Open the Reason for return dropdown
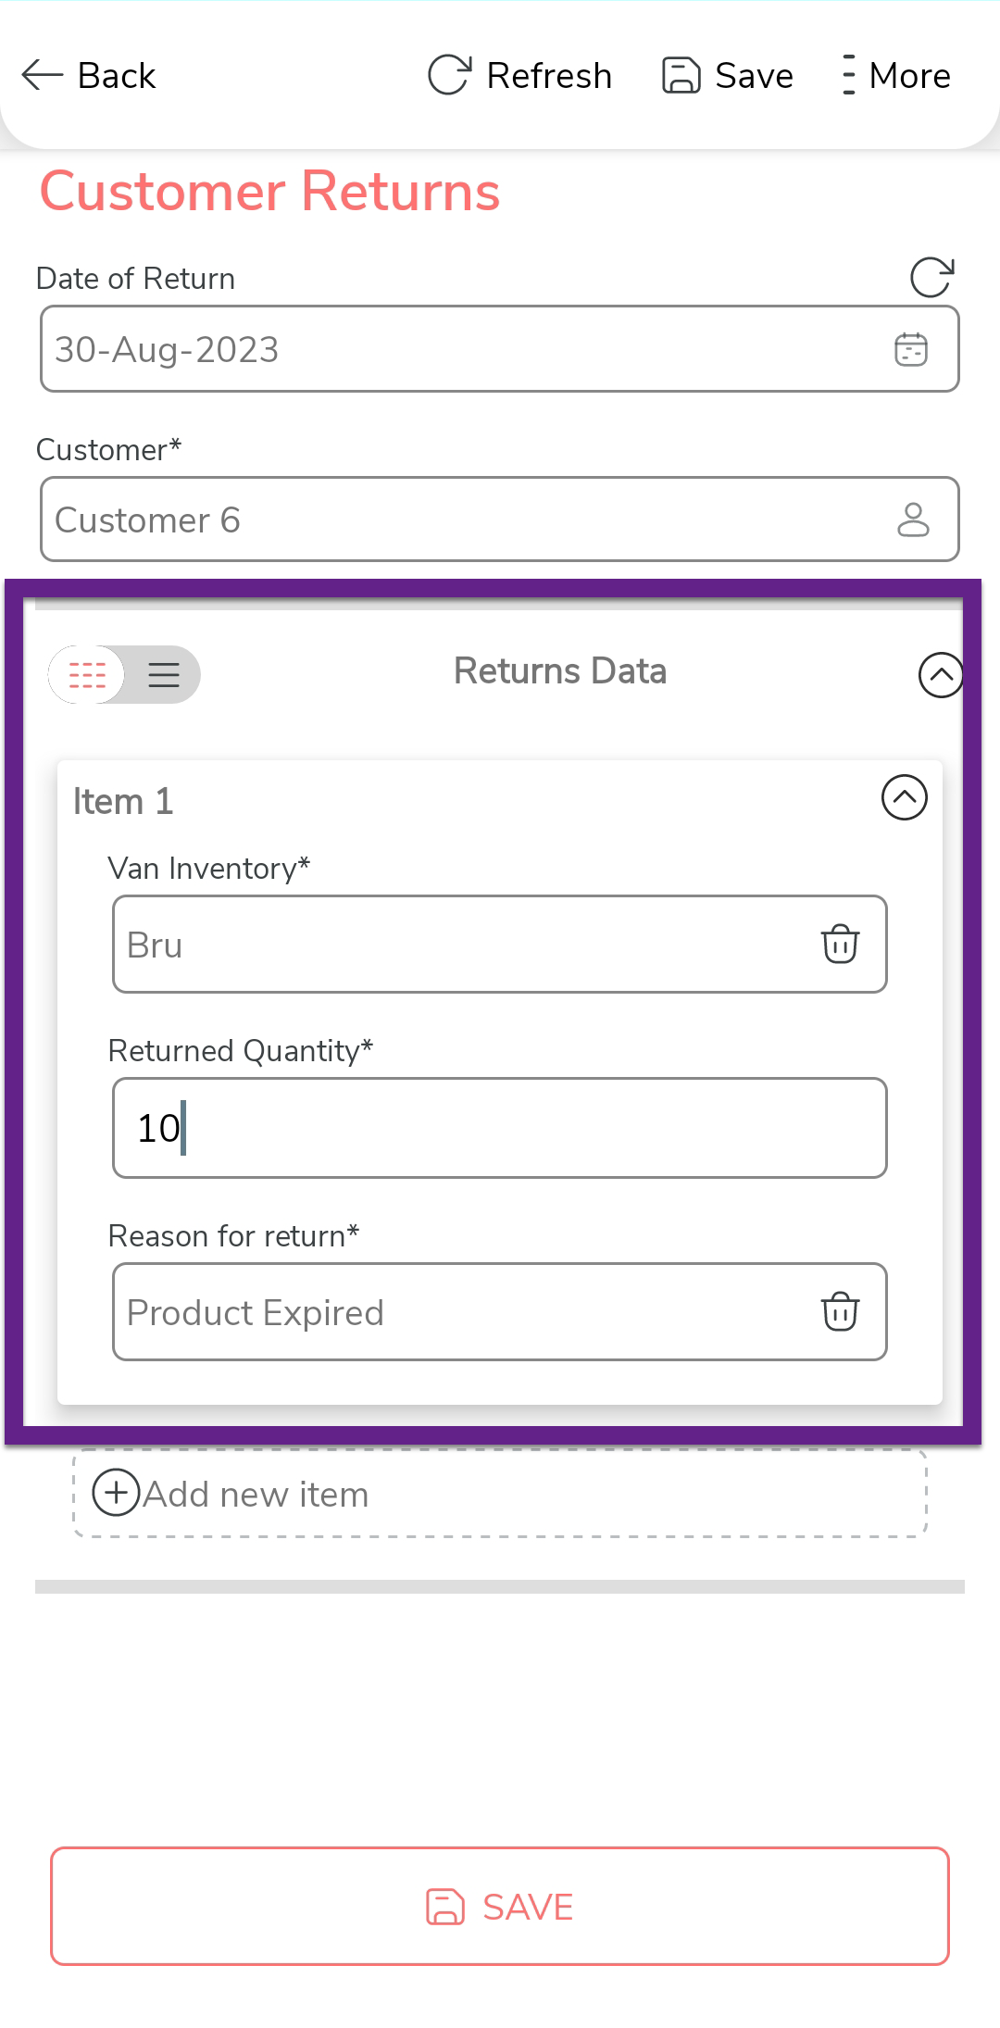Viewport: 1000px width, 2028px height. pos(463,1312)
